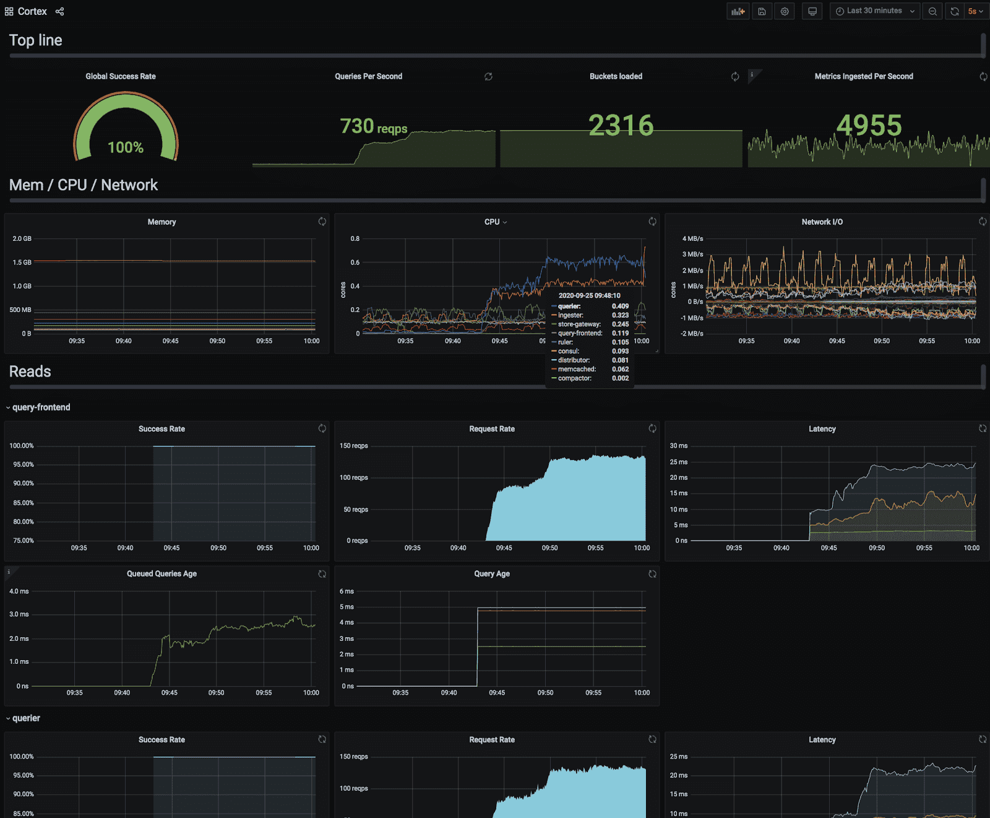
Task: Save the dashboard using the save icon
Action: tap(762, 11)
